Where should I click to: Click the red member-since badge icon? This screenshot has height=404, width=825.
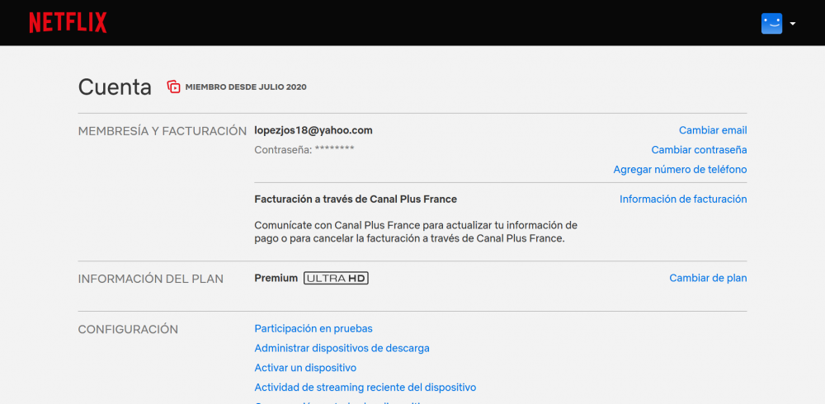(x=173, y=87)
